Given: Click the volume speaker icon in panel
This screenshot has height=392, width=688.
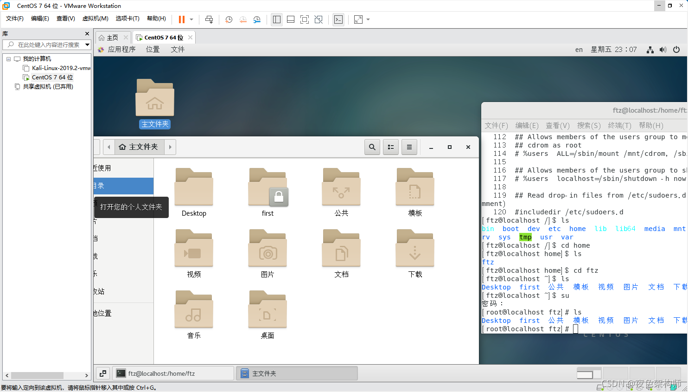Looking at the screenshot, I should pos(663,50).
